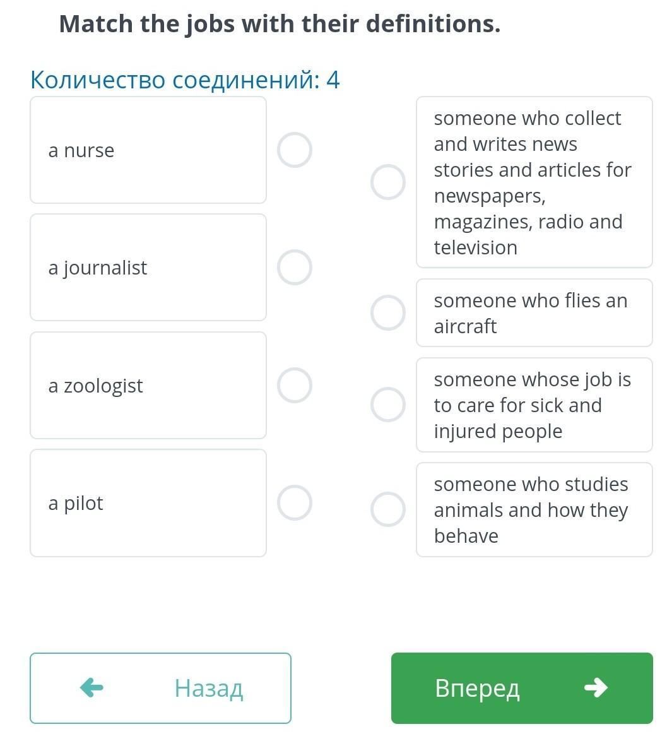Proceed with the green Вперед button
The width and height of the screenshot is (667, 746).
(x=522, y=689)
